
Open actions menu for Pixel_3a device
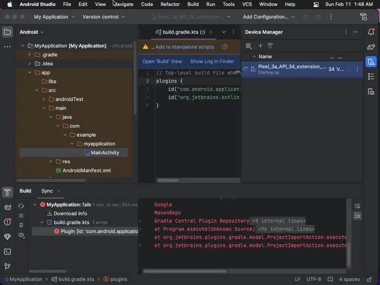click(x=357, y=69)
